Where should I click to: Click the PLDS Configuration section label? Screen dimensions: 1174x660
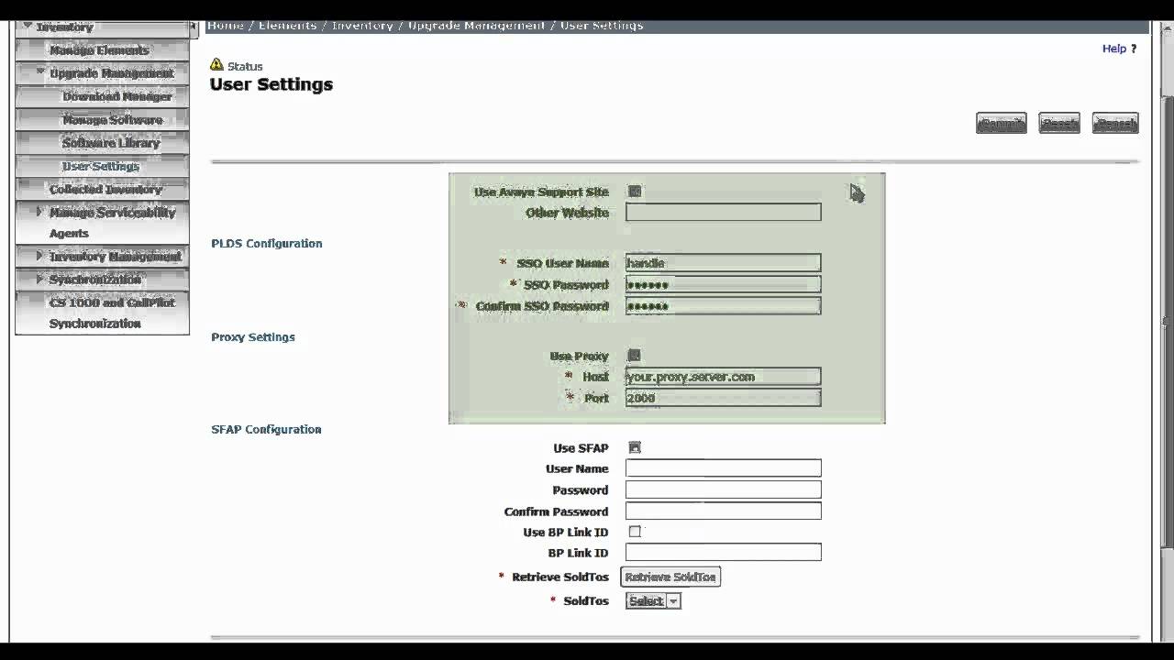tap(267, 243)
